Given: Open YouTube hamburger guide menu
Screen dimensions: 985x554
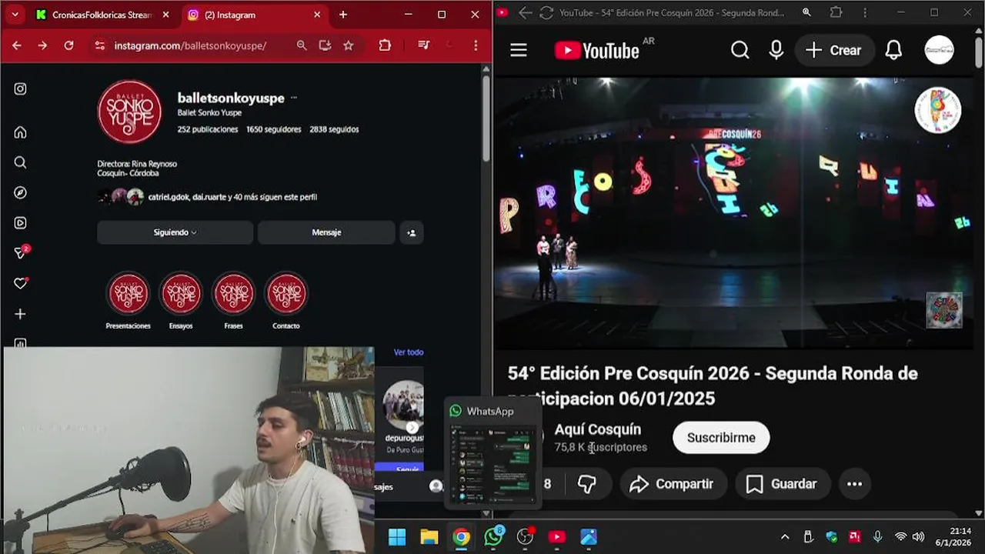Looking at the screenshot, I should pyautogui.click(x=519, y=51).
